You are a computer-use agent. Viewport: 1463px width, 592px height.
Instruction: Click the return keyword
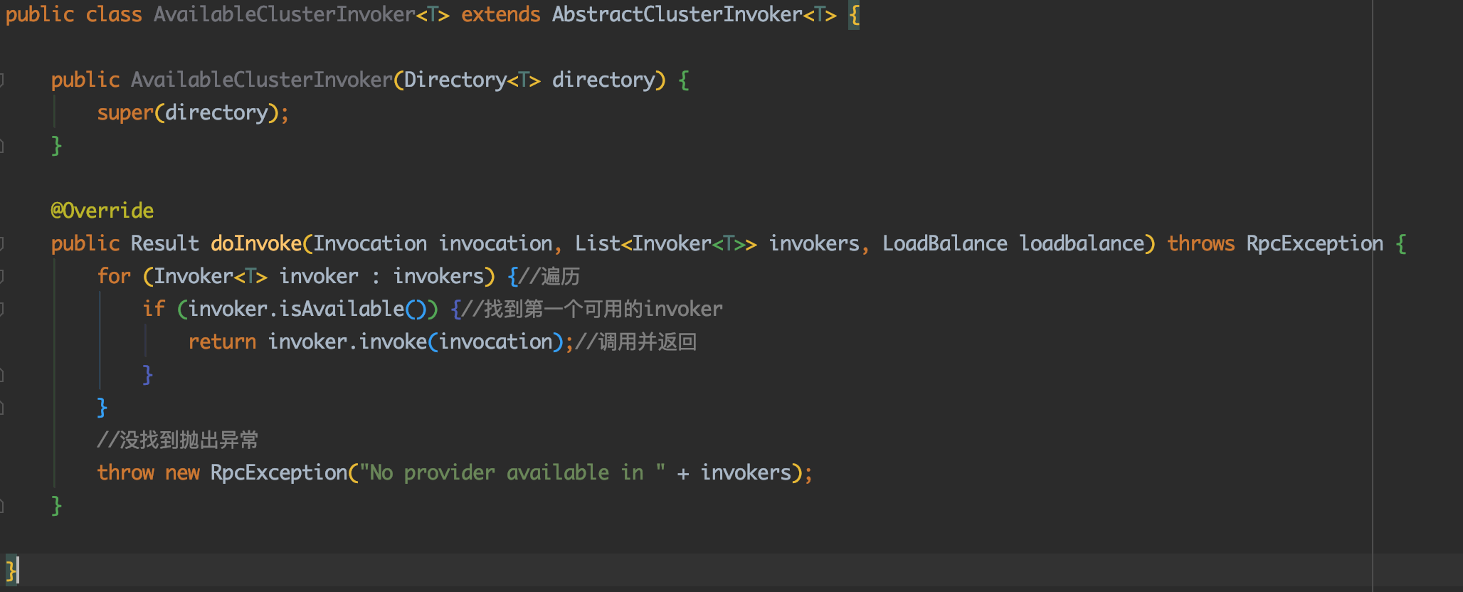click(222, 342)
